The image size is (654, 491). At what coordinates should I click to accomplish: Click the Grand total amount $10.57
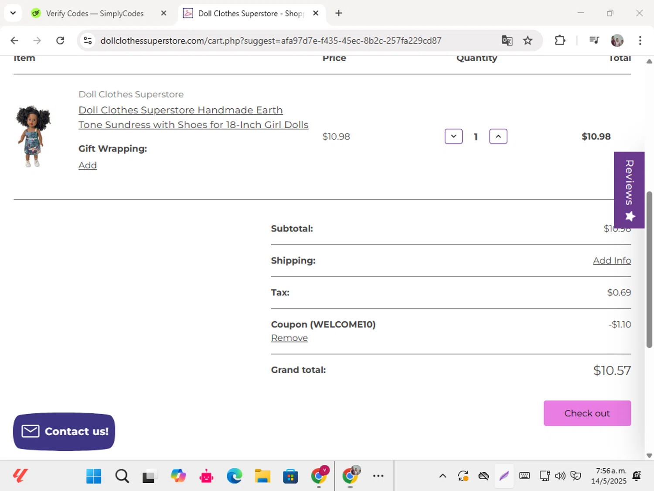pos(612,371)
